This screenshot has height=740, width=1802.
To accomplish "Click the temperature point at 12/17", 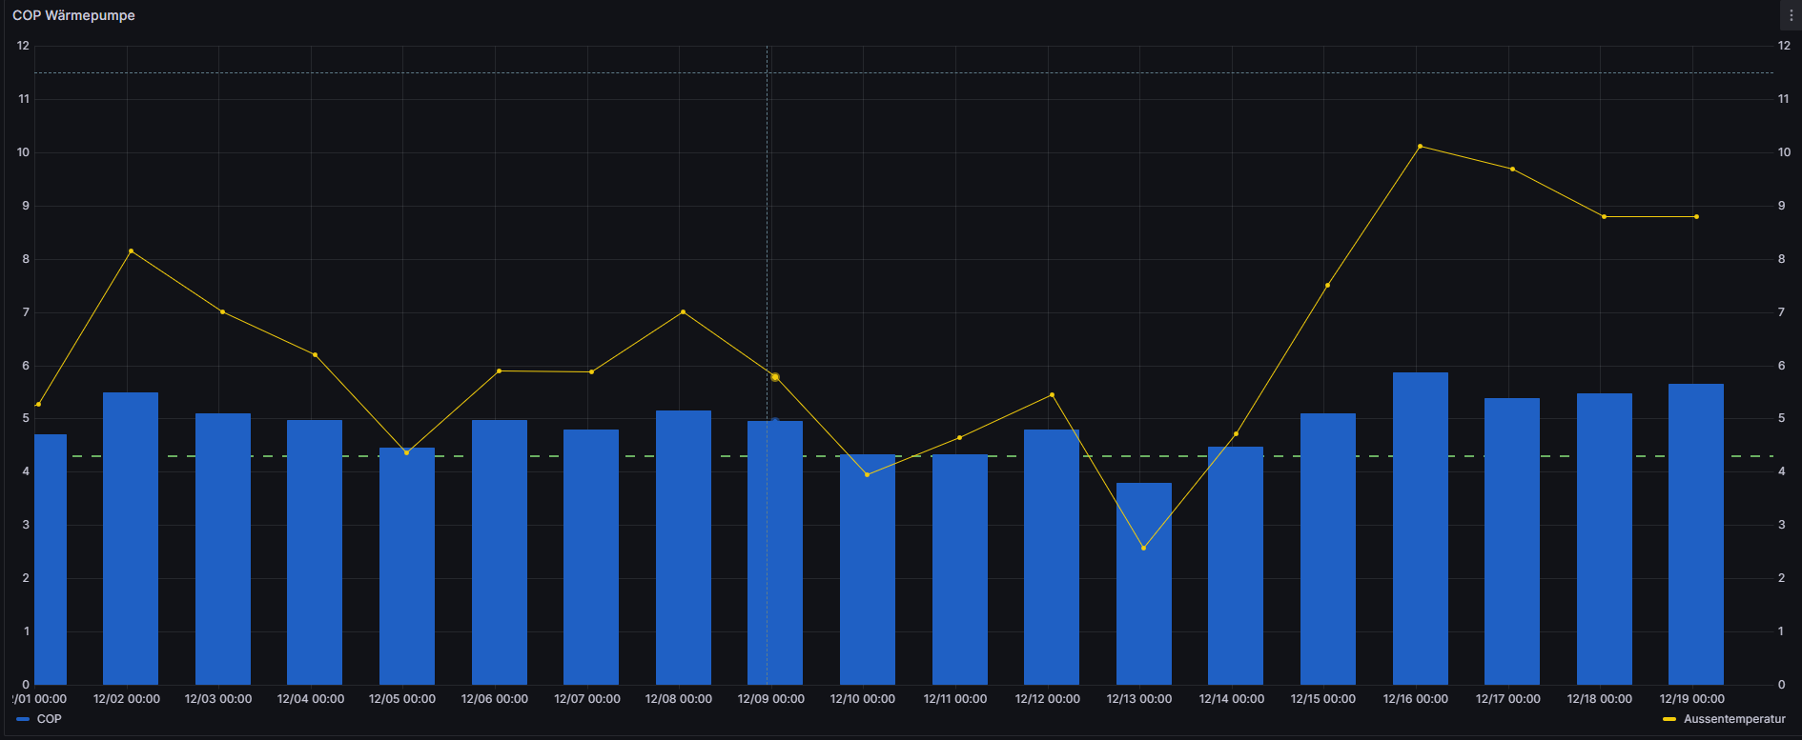I will pyautogui.click(x=1512, y=169).
